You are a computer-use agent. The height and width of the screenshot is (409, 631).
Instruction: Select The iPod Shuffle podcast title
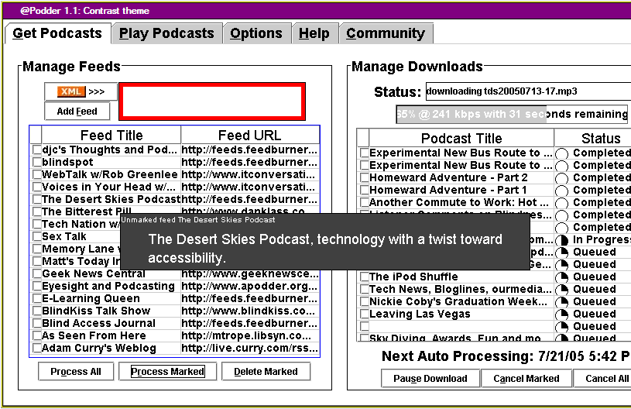(x=413, y=277)
